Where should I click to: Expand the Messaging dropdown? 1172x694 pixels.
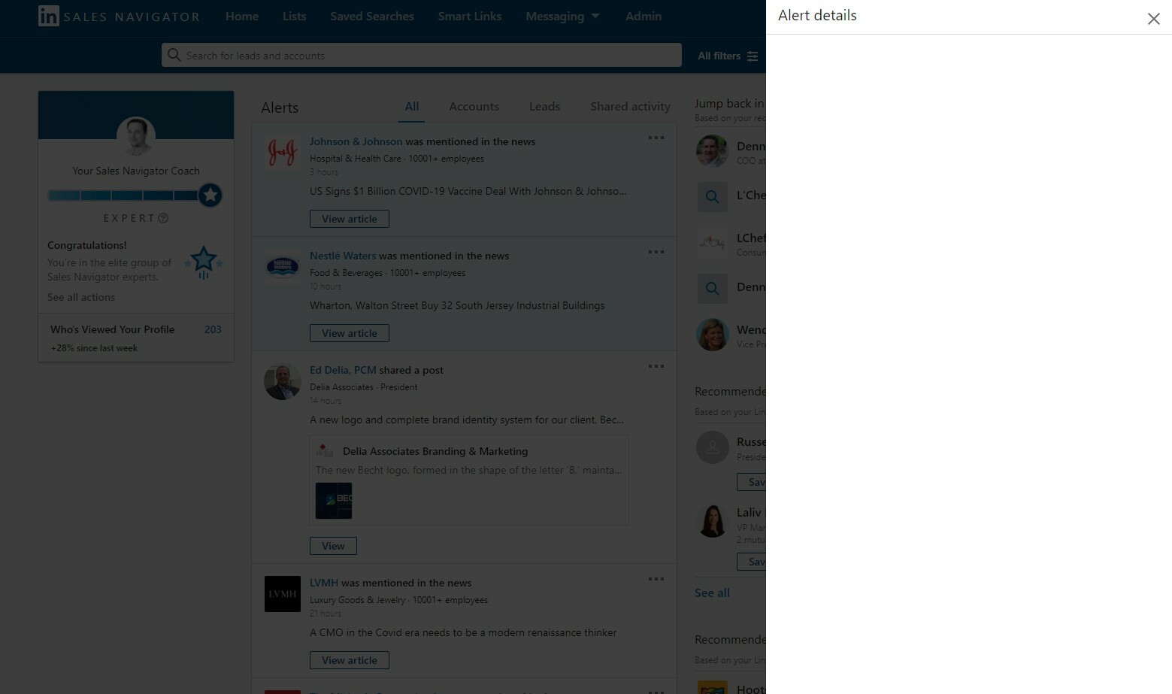[562, 16]
